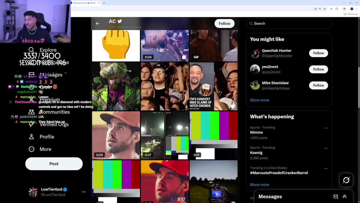The height and width of the screenshot is (203, 360).
Task: Open the Grok floating button
Action: click(346, 180)
